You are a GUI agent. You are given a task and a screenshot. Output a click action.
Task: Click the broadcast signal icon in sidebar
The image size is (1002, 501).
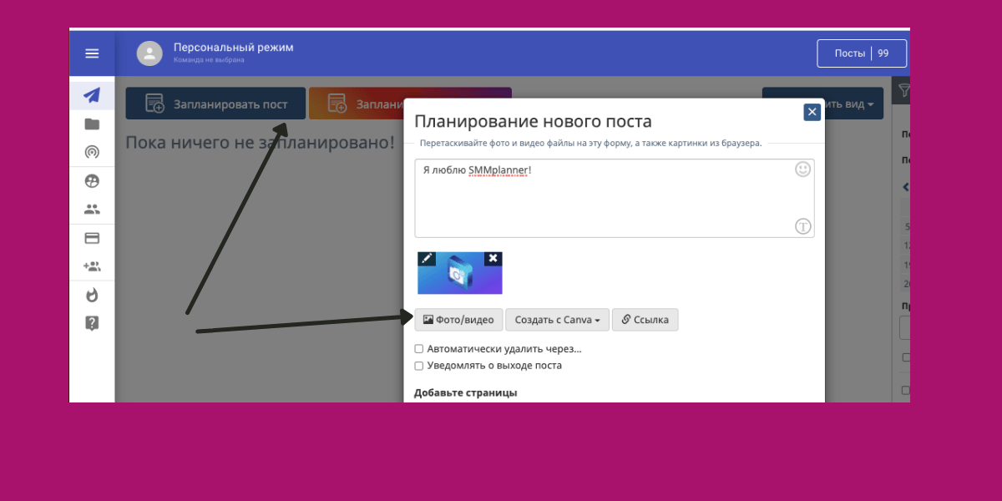click(x=92, y=152)
